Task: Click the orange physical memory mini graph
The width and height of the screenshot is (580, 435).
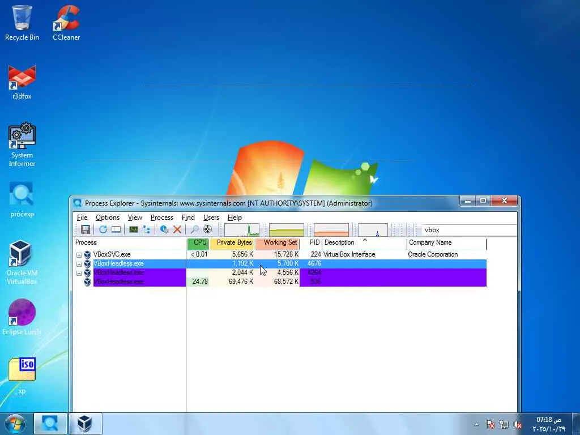Action: (331, 230)
